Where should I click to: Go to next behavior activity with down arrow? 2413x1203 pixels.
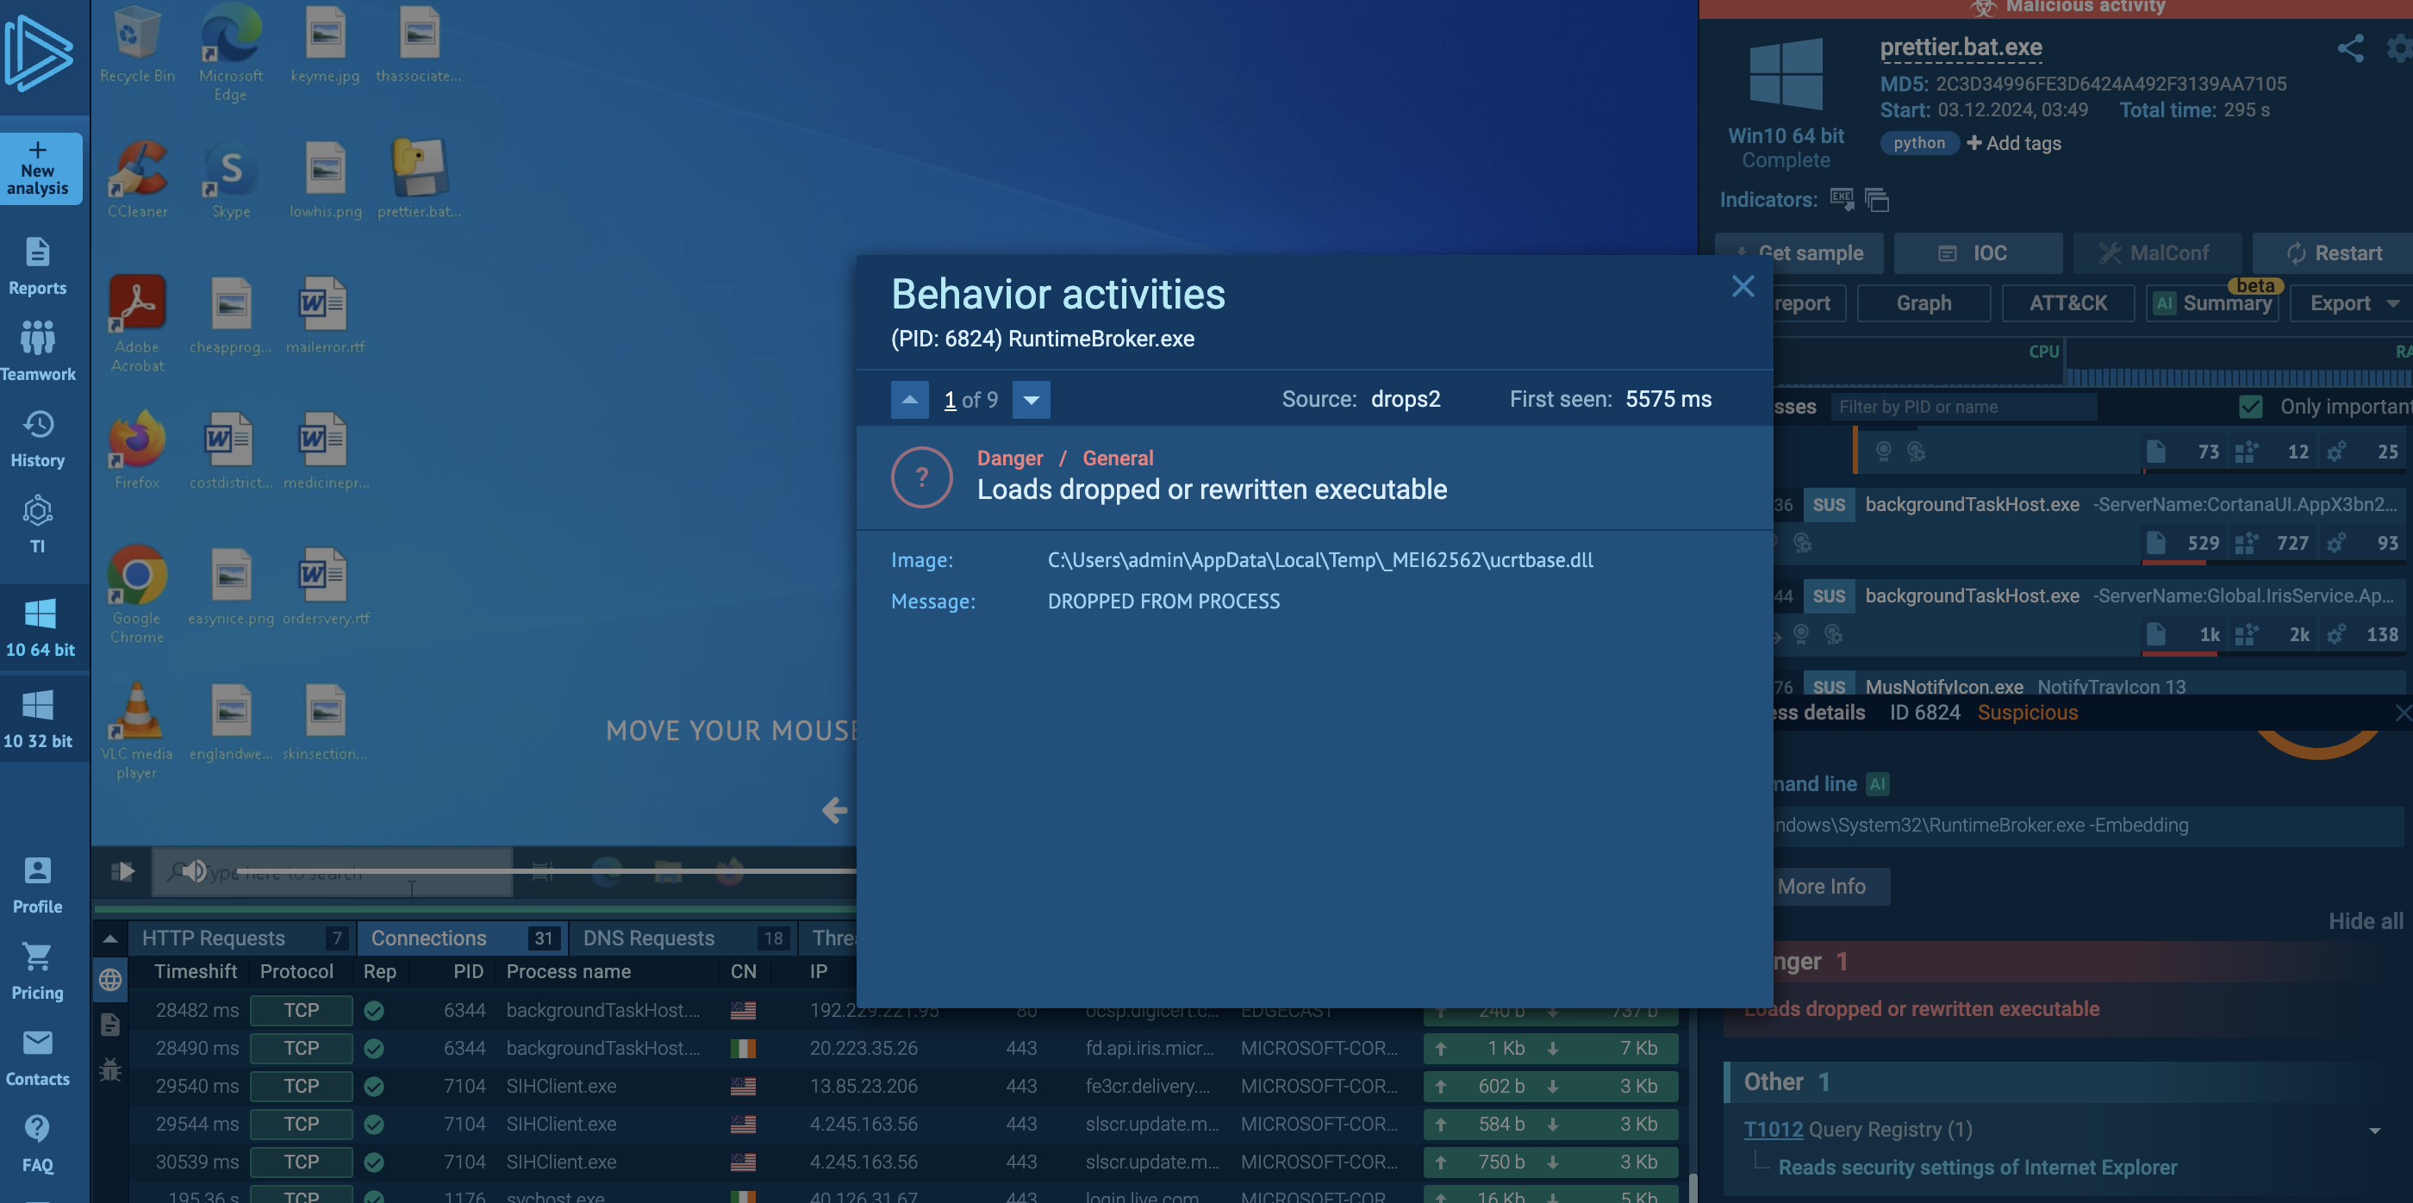(x=1031, y=400)
